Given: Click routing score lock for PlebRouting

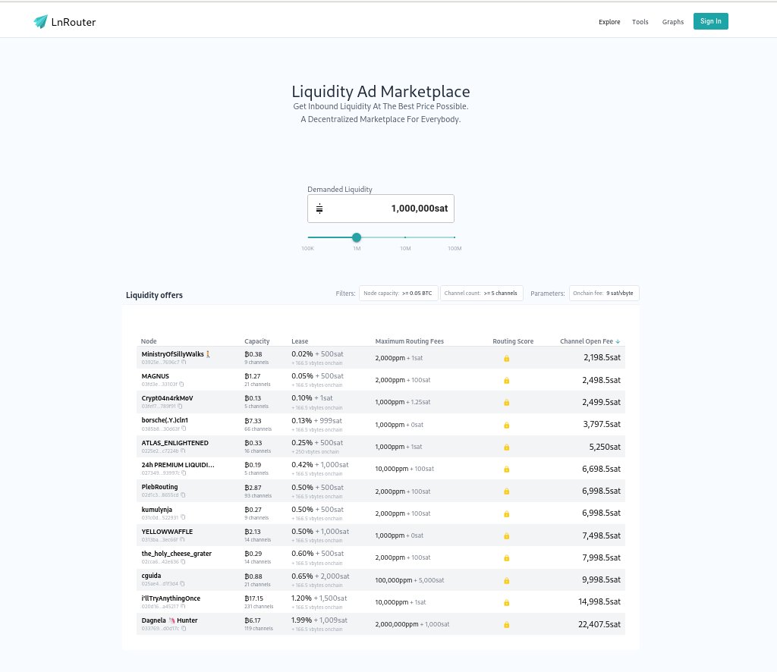Looking at the screenshot, I should 506,491.
